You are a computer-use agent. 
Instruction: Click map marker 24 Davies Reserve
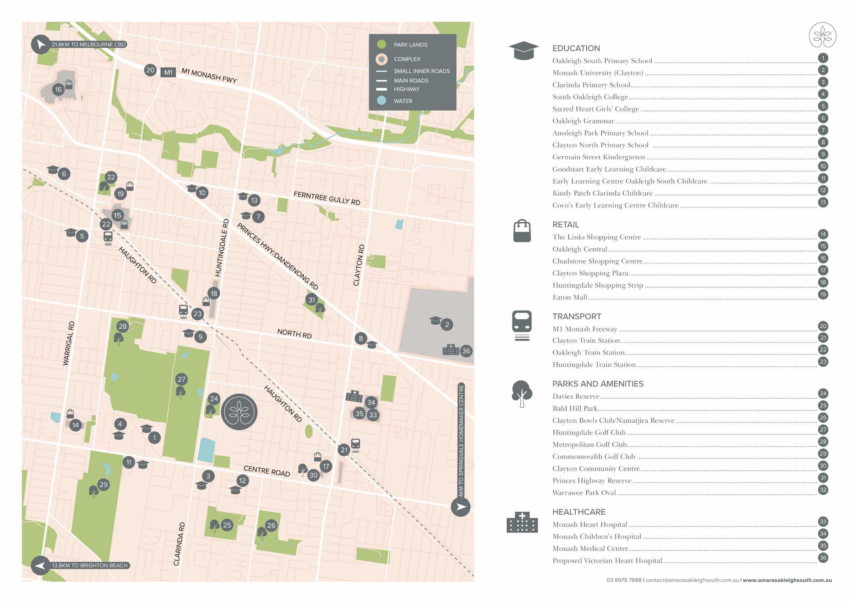[x=214, y=399]
